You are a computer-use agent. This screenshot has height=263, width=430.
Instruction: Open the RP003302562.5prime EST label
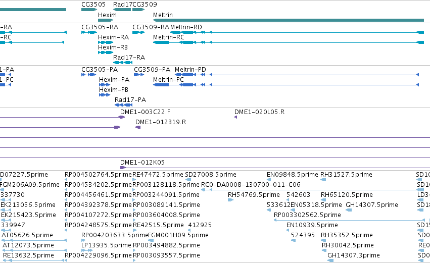tap(307, 215)
